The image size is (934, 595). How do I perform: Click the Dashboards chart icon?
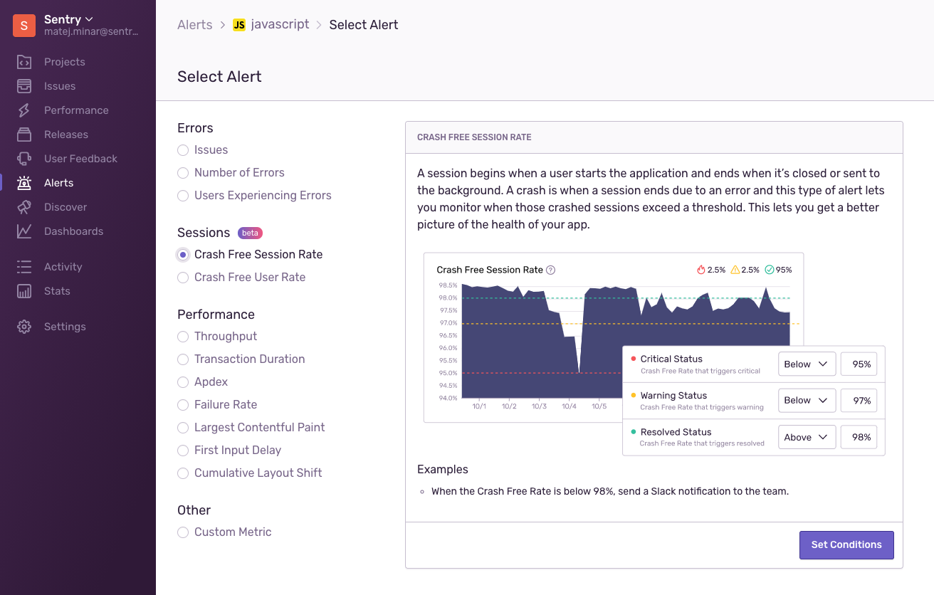24,231
